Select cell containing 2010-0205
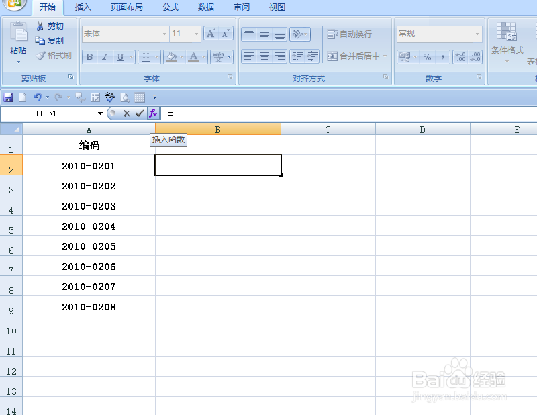 pyautogui.click(x=89, y=245)
